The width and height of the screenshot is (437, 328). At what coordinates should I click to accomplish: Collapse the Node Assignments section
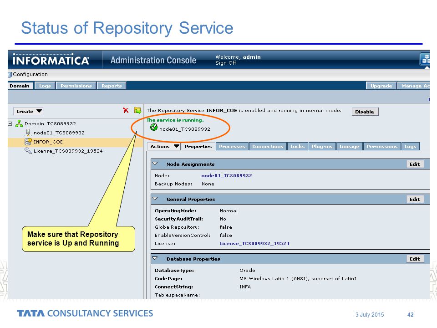click(155, 164)
